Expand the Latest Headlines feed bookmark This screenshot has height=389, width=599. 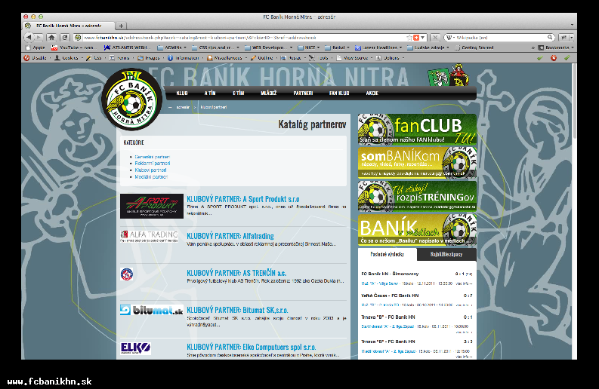click(378, 47)
